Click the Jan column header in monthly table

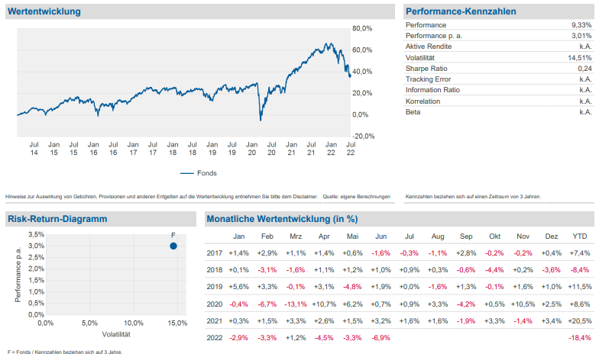pos(239,236)
